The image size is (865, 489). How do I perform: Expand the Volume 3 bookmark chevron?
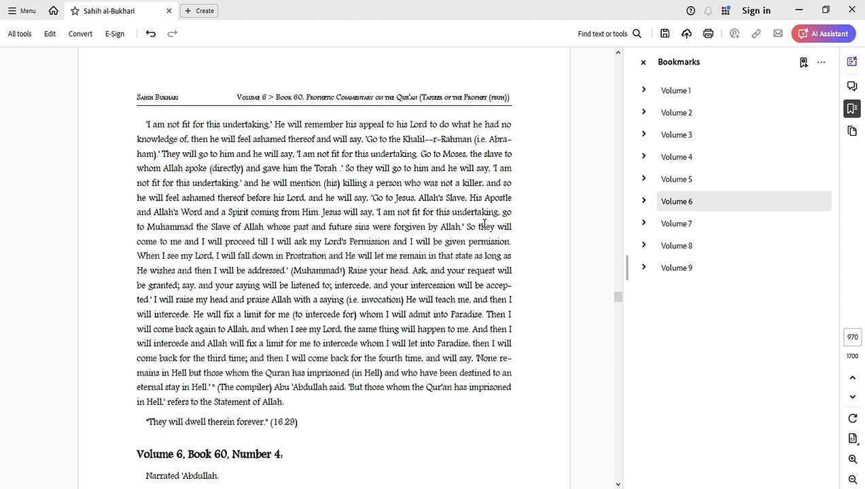point(643,134)
